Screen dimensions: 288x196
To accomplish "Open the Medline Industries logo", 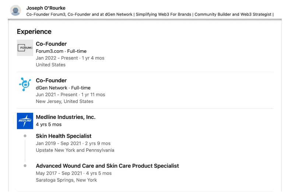I will click(x=25, y=121).
